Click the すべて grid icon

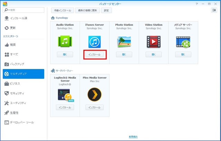(x=7, y=55)
